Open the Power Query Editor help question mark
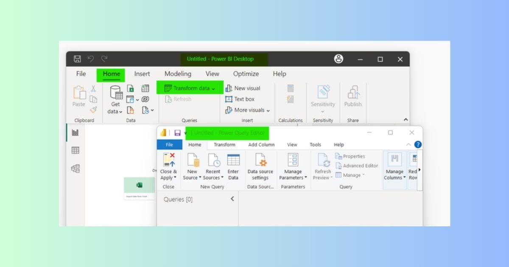 point(418,145)
